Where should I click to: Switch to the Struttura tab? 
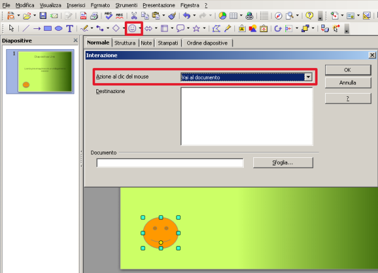click(125, 43)
